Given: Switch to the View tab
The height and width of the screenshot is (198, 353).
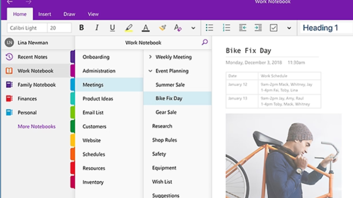Looking at the screenshot, I should coord(93,14).
